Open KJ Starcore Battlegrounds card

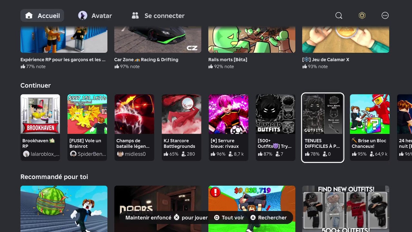pyautogui.click(x=182, y=127)
